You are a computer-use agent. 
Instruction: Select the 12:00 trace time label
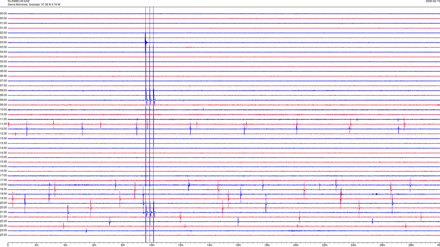click(3, 129)
